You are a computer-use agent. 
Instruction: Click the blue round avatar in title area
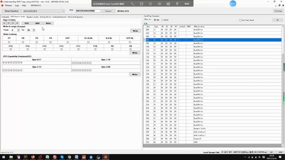coord(233,4)
